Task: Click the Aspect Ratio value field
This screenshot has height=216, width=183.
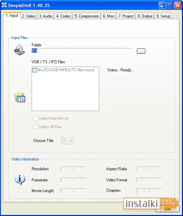Action: pyautogui.click(x=149, y=169)
